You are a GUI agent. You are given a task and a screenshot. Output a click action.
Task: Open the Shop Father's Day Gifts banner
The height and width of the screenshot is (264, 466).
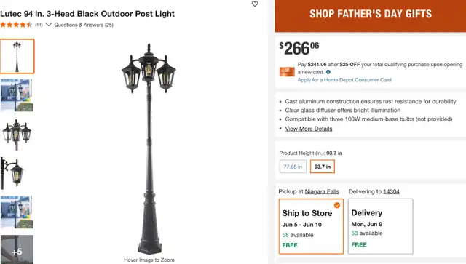point(371,15)
